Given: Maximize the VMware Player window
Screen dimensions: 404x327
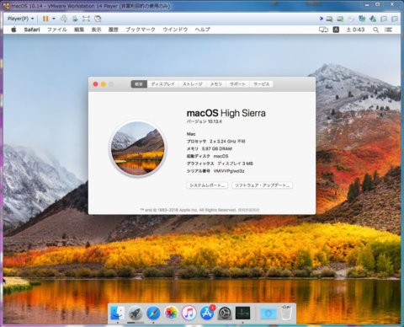Looking at the screenshot, I should [x=378, y=4].
